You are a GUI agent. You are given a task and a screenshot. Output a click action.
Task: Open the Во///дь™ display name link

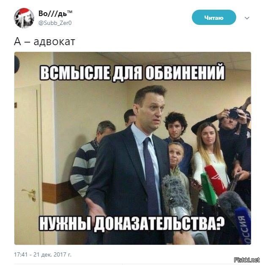click(x=55, y=14)
